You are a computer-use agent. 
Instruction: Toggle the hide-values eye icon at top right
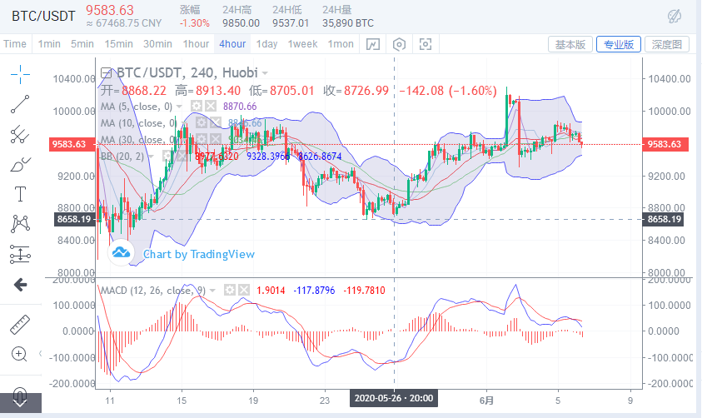[675, 16]
